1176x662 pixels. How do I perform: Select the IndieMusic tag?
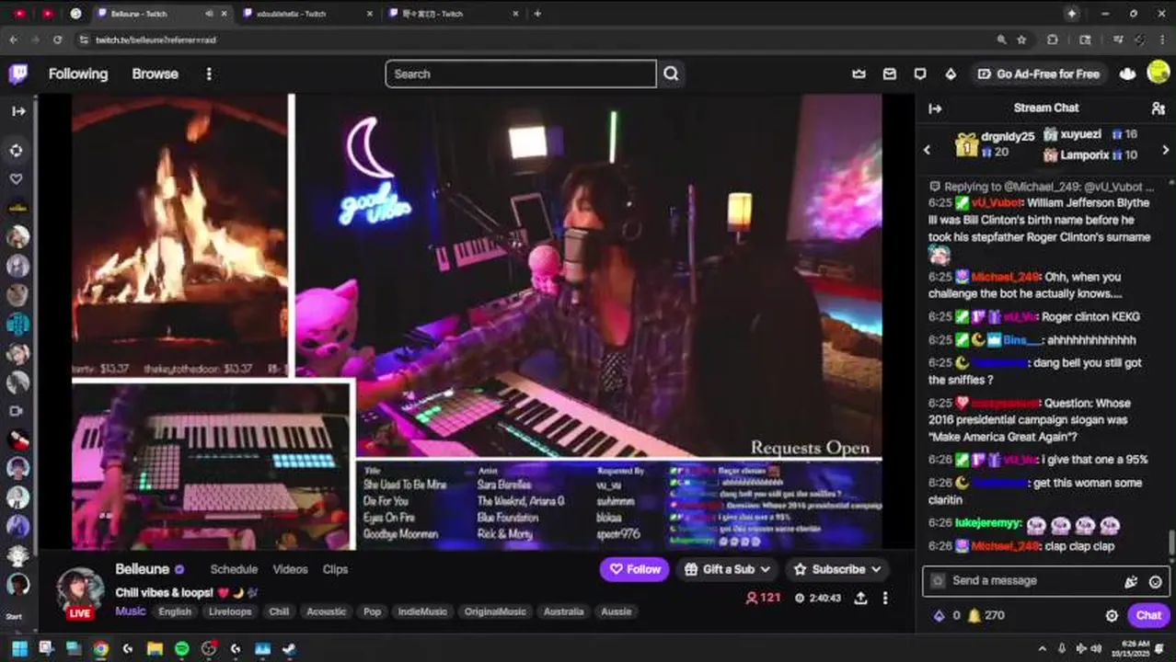(x=422, y=611)
